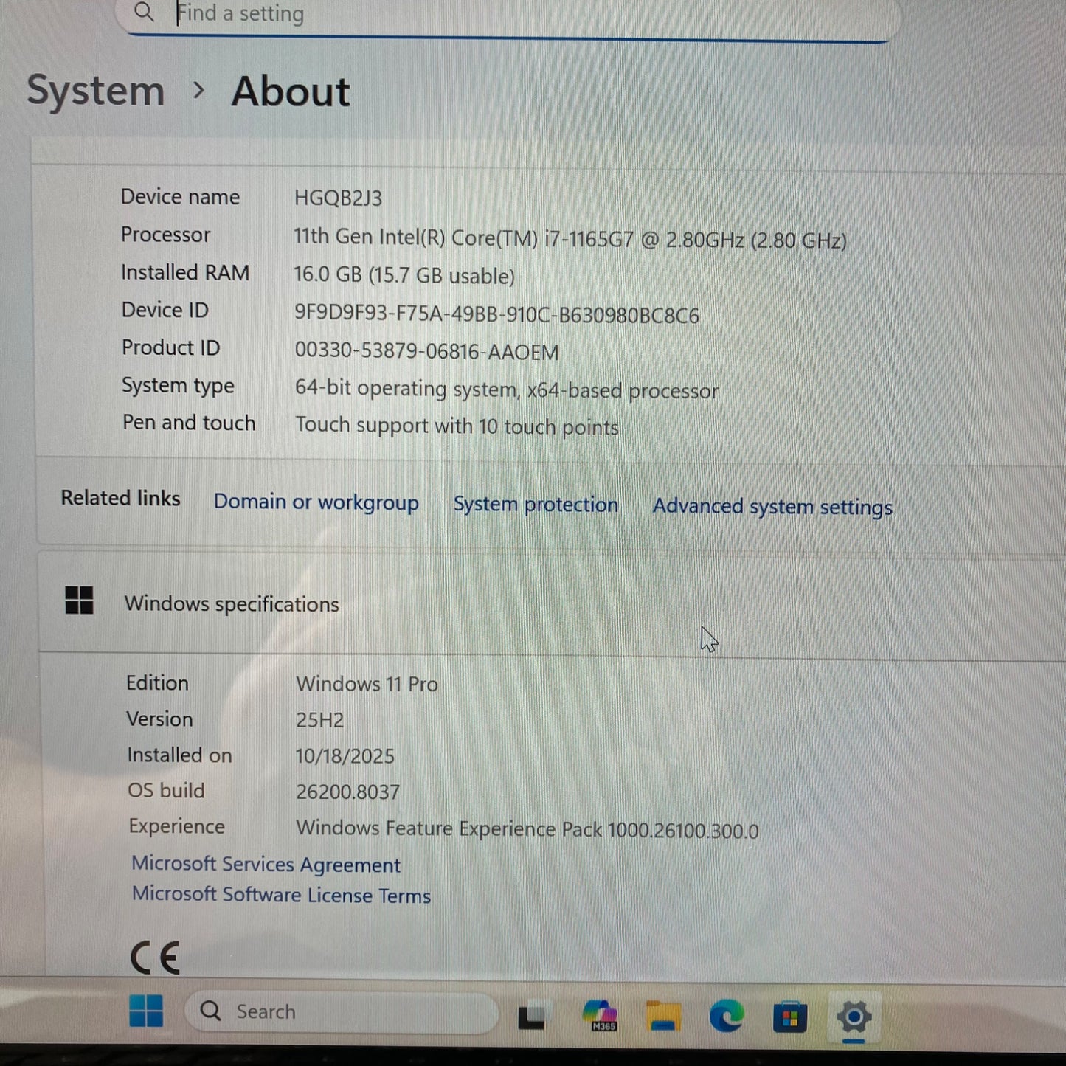This screenshot has width=1066, height=1066.
Task: Select the System breadcrumb
Action: click(x=95, y=90)
